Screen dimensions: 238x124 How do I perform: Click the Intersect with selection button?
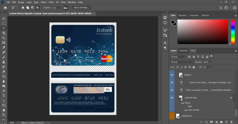pyautogui.click(x=37, y=8)
